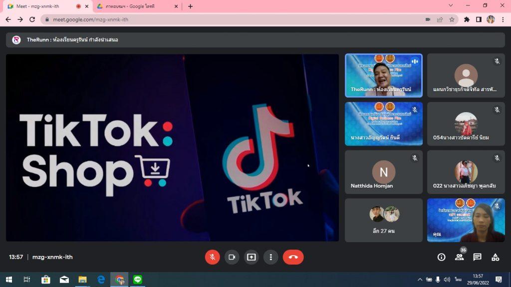The height and width of the screenshot is (287, 511).
Task: Select the แผนกวิชาธุรกิจดิจิทัล participant tile
Action: point(466,76)
